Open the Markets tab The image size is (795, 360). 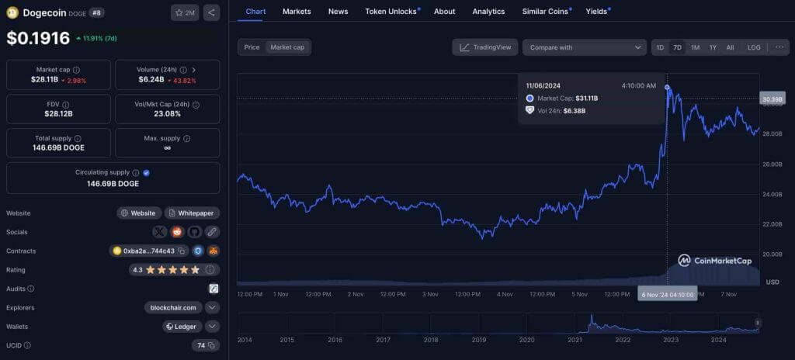tap(297, 11)
